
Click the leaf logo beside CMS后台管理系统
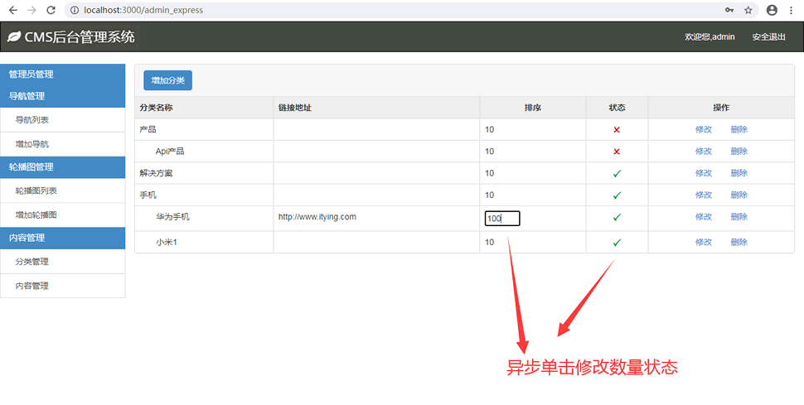pos(14,37)
